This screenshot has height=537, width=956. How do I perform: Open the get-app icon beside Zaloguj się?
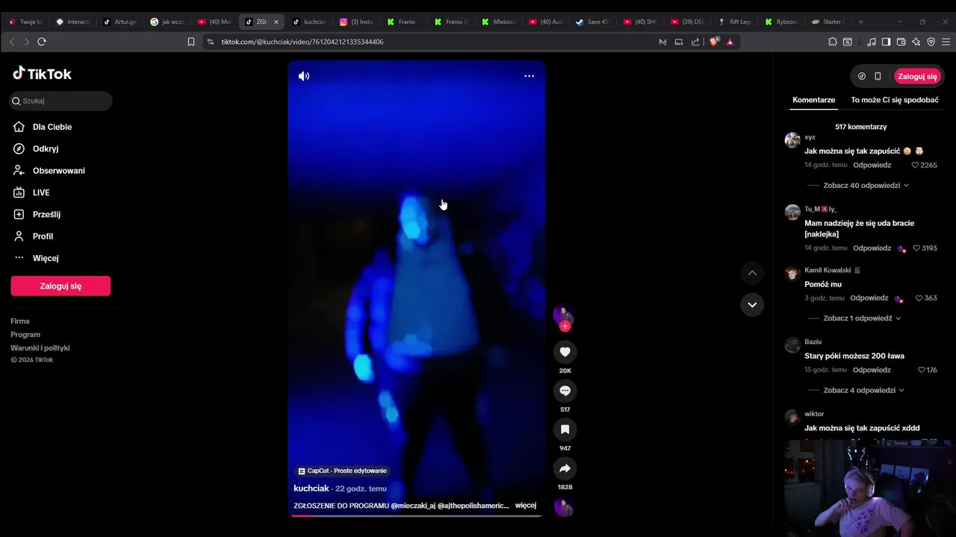click(x=862, y=76)
